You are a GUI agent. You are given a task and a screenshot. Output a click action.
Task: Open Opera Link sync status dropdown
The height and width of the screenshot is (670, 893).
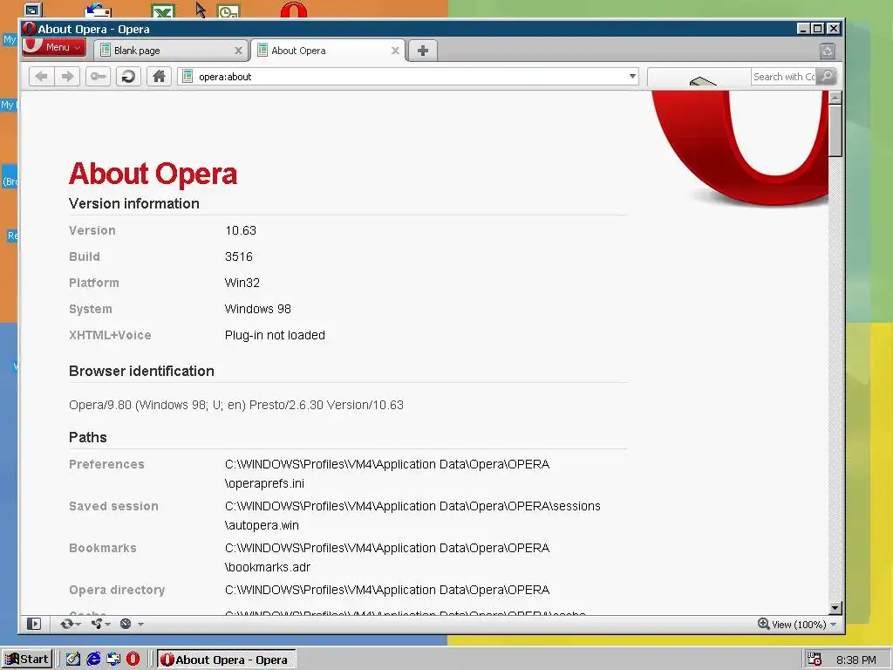[x=71, y=624]
